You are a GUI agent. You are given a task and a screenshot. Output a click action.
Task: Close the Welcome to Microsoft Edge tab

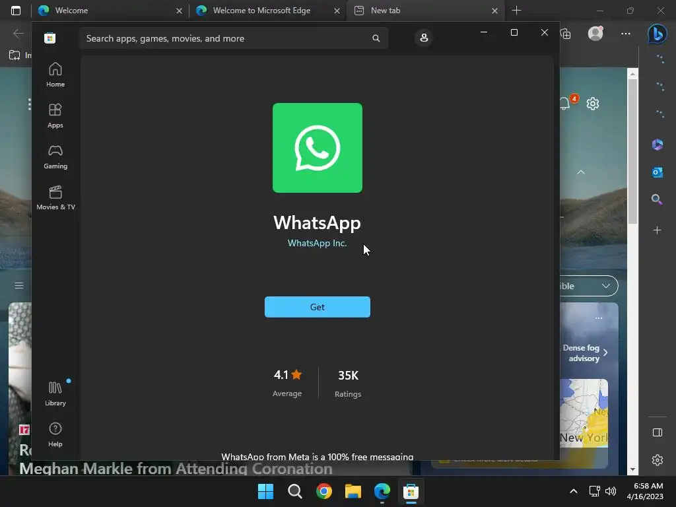tap(337, 11)
